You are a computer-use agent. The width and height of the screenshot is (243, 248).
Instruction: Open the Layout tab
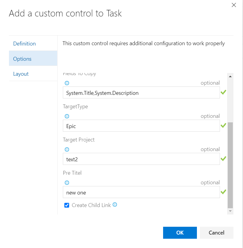21,74
